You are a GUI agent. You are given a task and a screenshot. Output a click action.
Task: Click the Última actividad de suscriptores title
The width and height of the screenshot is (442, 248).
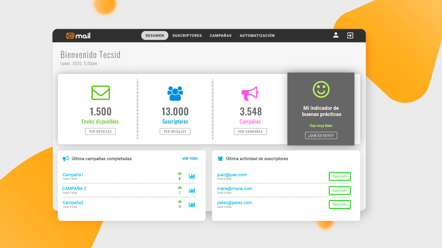(257, 158)
